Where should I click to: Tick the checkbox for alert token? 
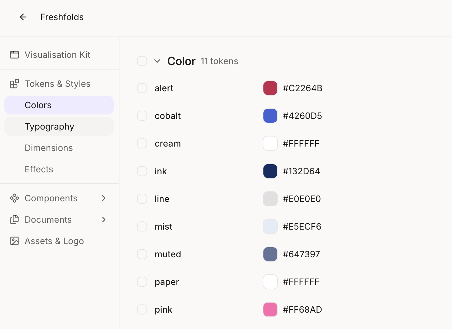142,88
